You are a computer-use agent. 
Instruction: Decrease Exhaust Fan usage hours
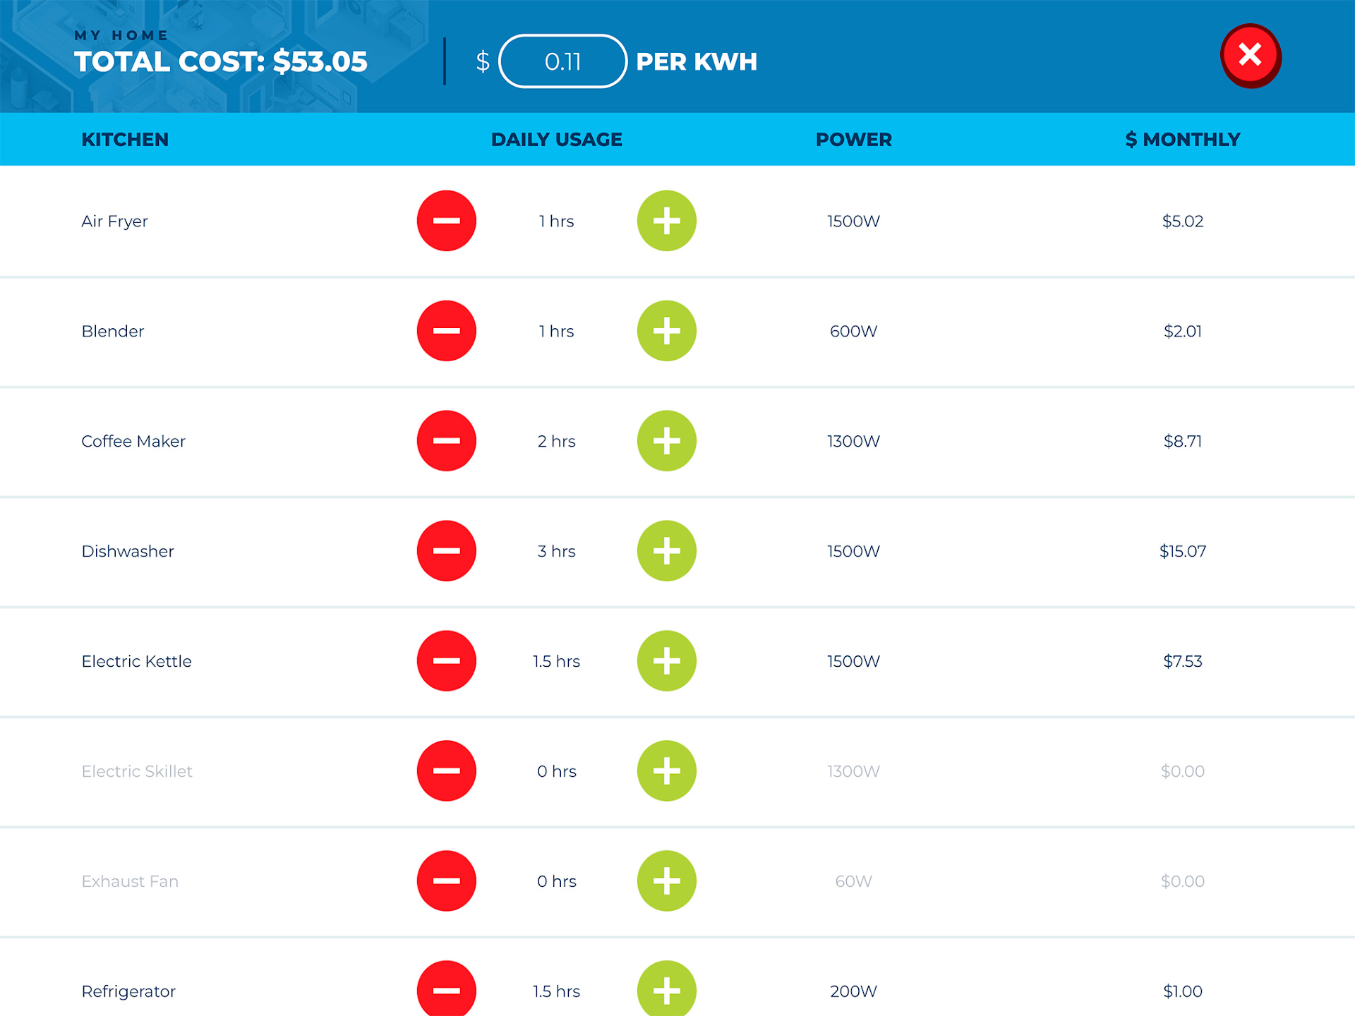point(446,881)
